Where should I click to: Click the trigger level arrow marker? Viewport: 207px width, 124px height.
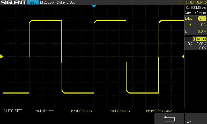coord(183,57)
